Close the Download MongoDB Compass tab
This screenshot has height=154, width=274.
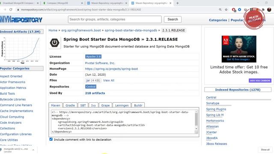[38, 3]
